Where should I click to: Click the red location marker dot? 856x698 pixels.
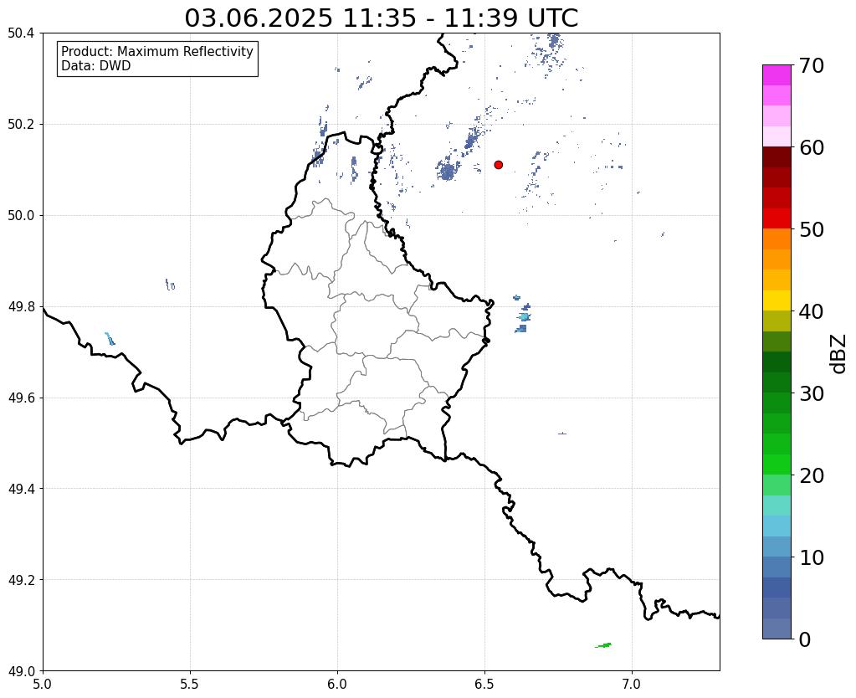tap(498, 164)
